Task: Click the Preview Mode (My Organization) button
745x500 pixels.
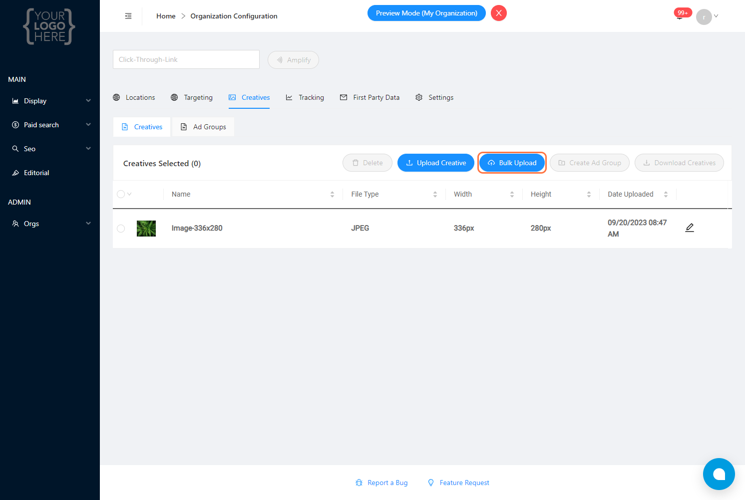Action: coord(426,13)
